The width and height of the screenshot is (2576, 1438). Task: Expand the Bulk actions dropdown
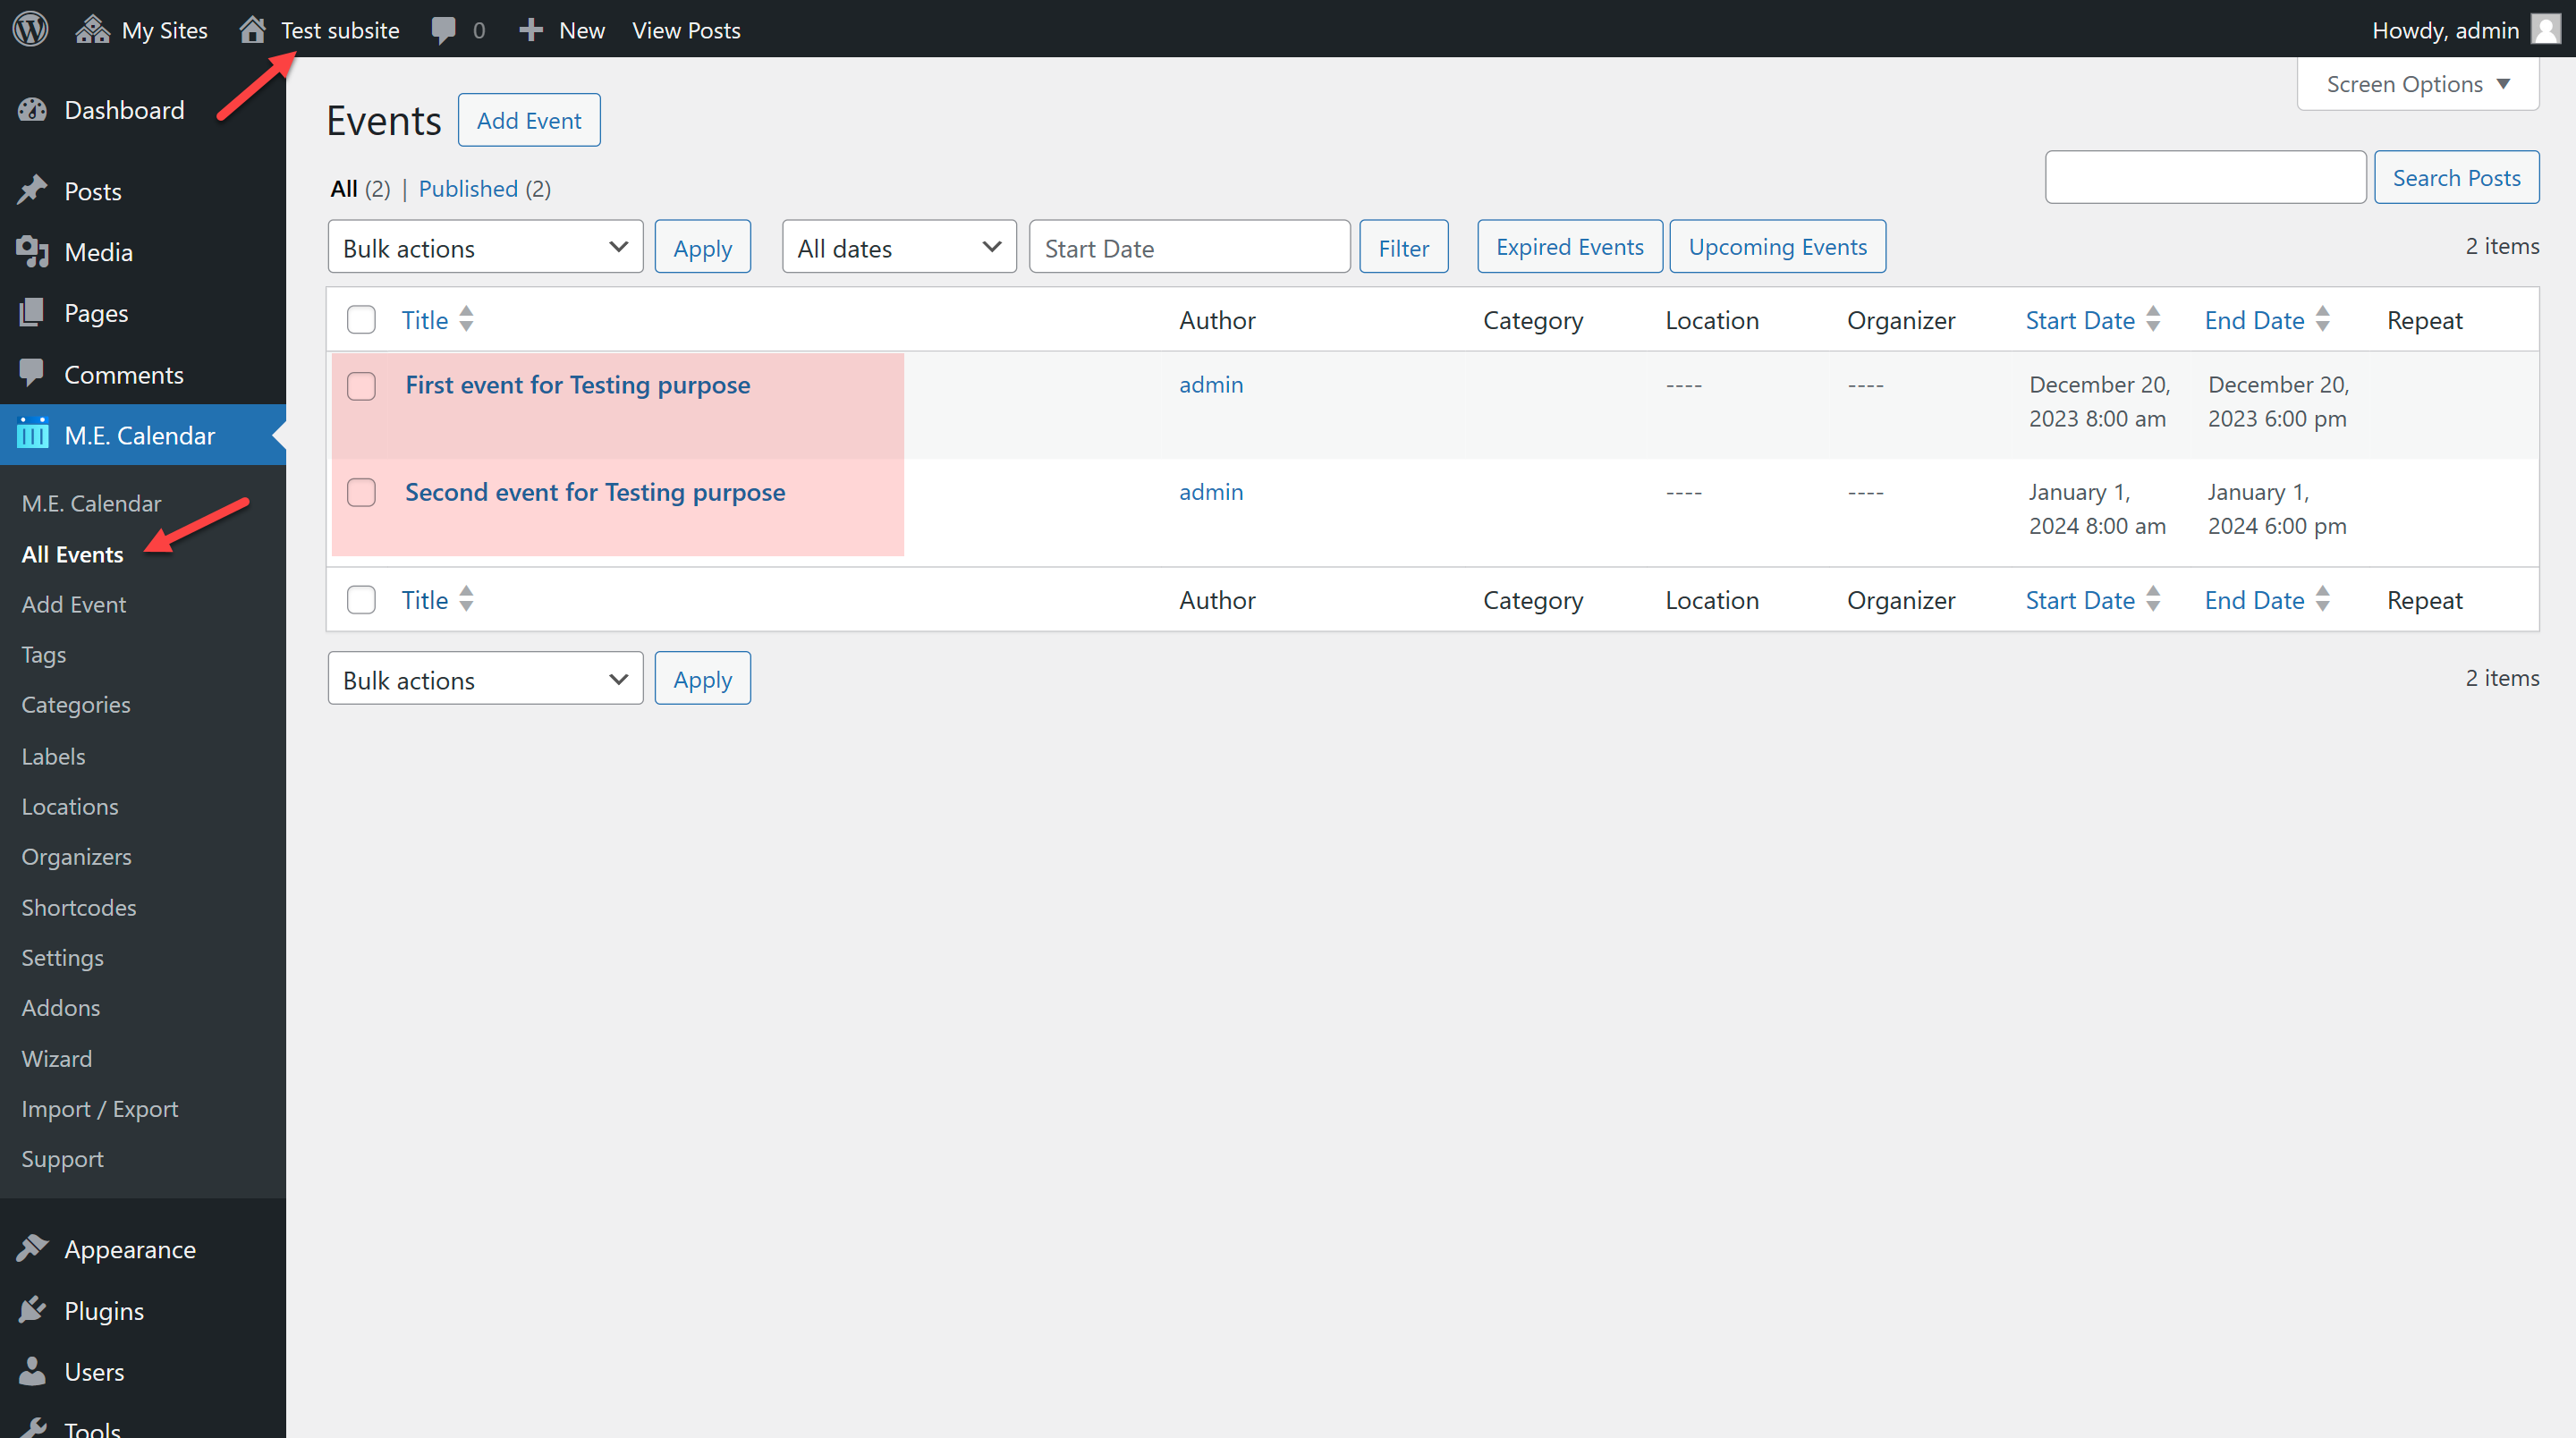(481, 248)
